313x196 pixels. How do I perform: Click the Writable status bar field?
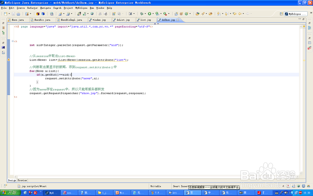[x=156, y=186]
